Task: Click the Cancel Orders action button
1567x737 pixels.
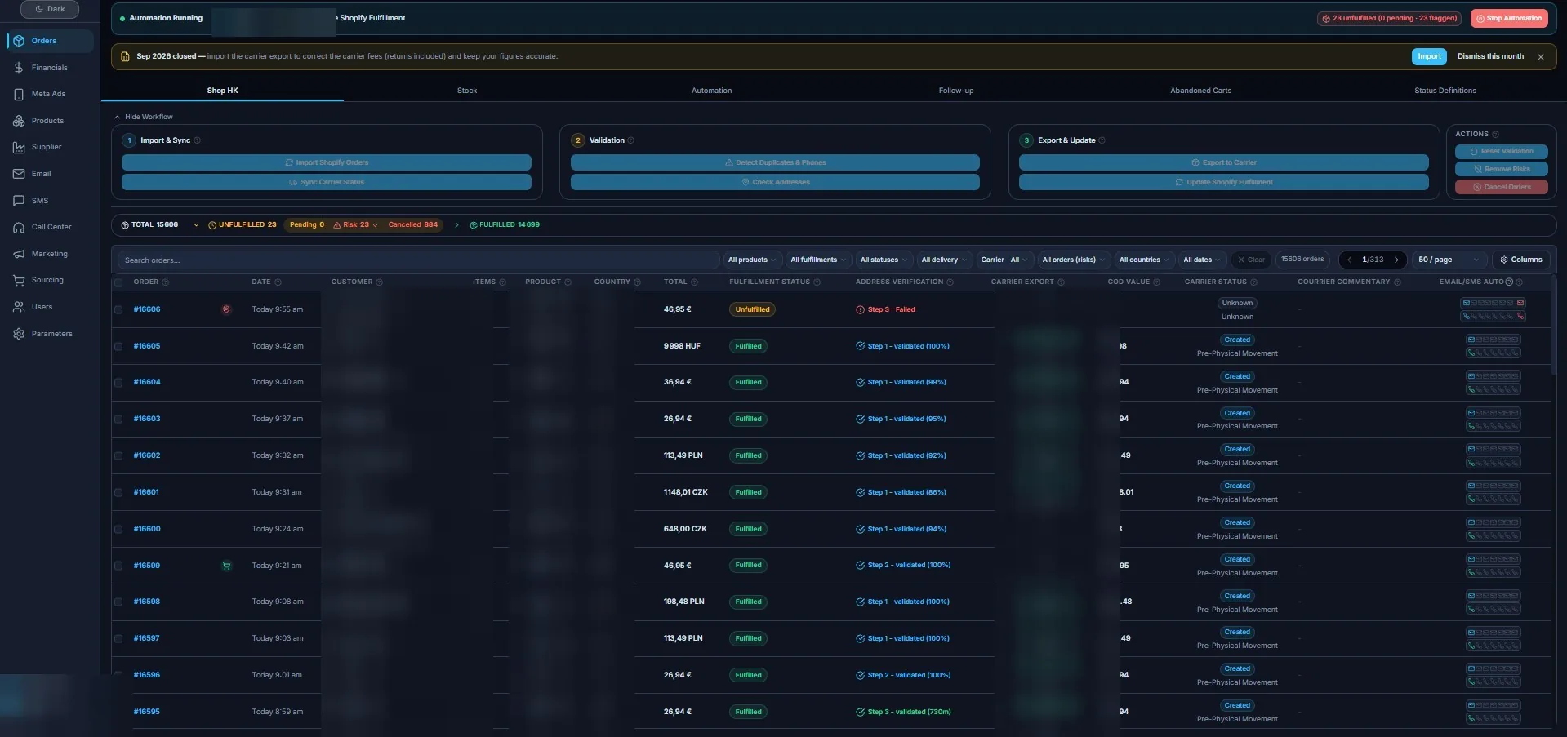Action: (1501, 187)
